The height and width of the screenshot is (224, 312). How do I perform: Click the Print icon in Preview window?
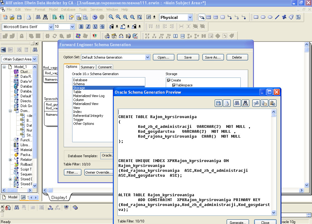click(x=227, y=103)
